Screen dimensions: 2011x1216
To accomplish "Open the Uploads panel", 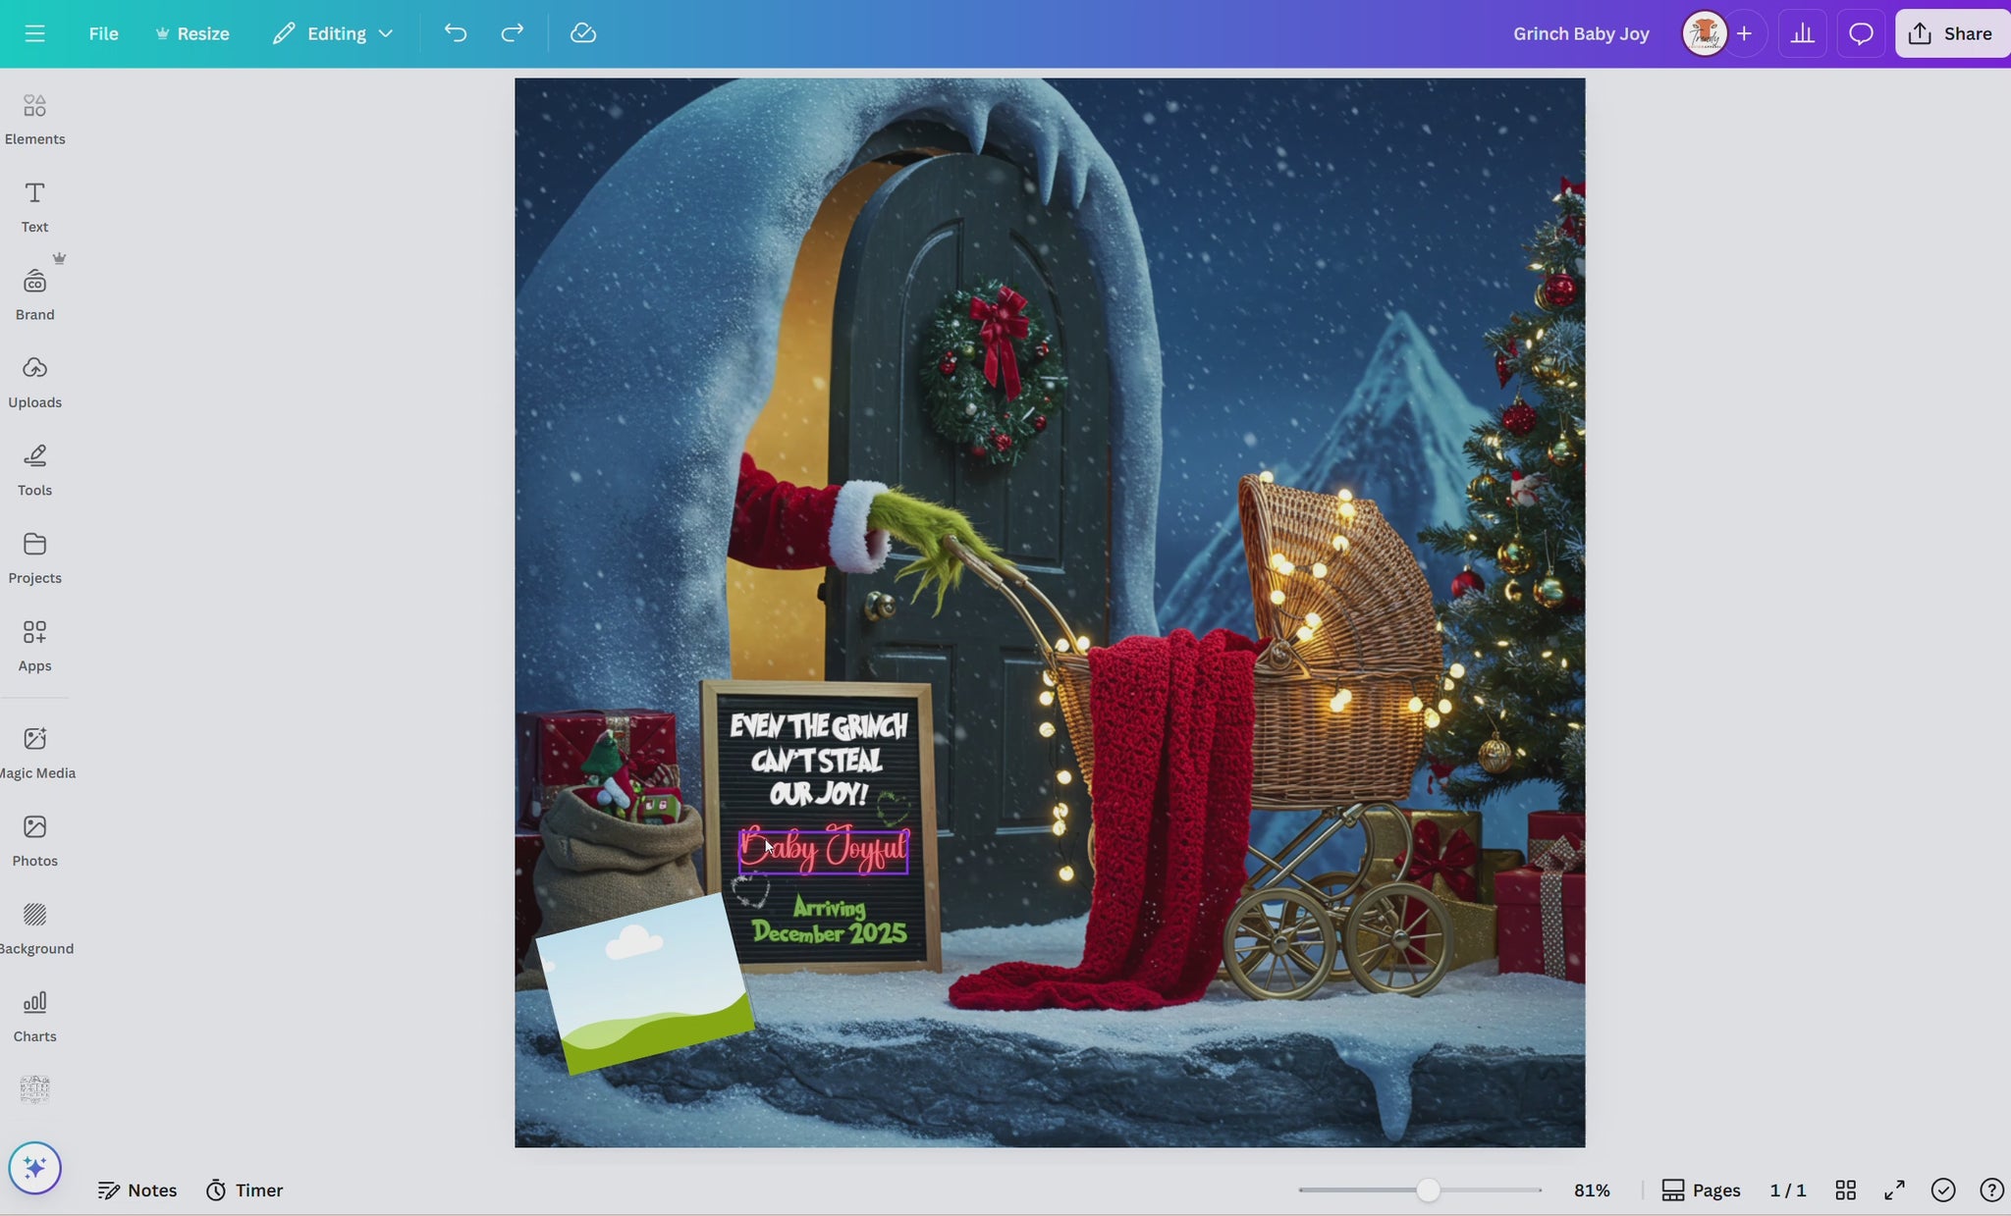I will [x=34, y=382].
